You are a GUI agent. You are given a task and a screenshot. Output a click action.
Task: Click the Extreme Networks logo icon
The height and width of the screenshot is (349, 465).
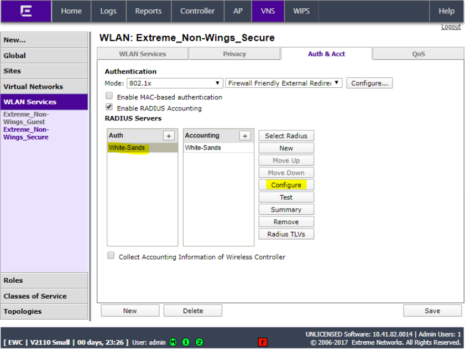[x=26, y=11]
